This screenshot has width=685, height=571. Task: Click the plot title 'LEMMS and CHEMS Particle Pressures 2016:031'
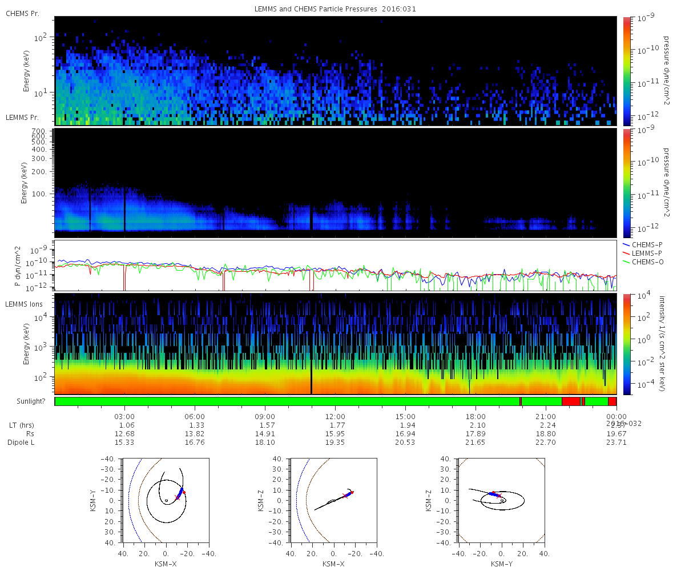(x=335, y=9)
